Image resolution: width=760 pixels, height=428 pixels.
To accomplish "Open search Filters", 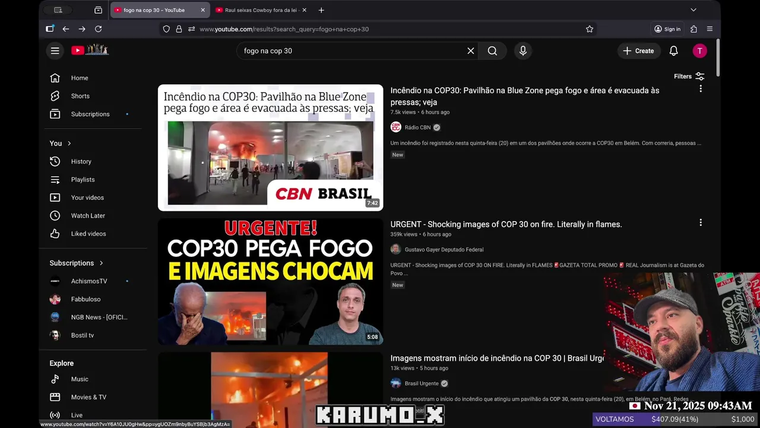I will (x=689, y=76).
